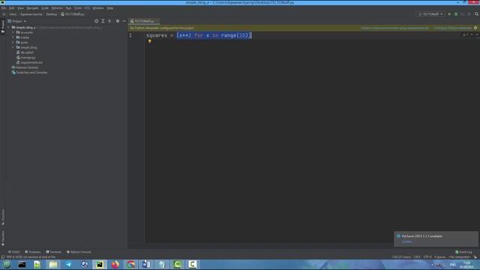This screenshot has height=270, width=480.
Task: Select manage.py in the project tree
Action: (x=26, y=57)
